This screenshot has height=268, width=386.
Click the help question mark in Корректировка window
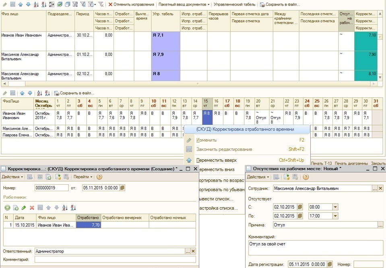(99, 177)
